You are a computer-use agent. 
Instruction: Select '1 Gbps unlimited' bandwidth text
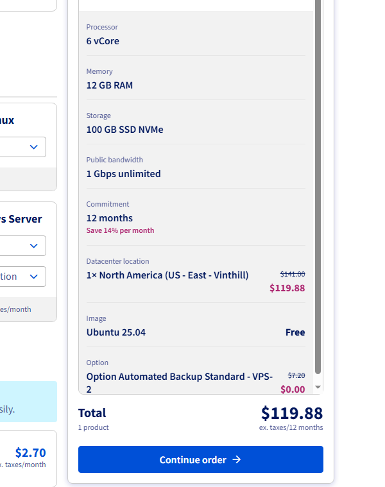tap(124, 174)
